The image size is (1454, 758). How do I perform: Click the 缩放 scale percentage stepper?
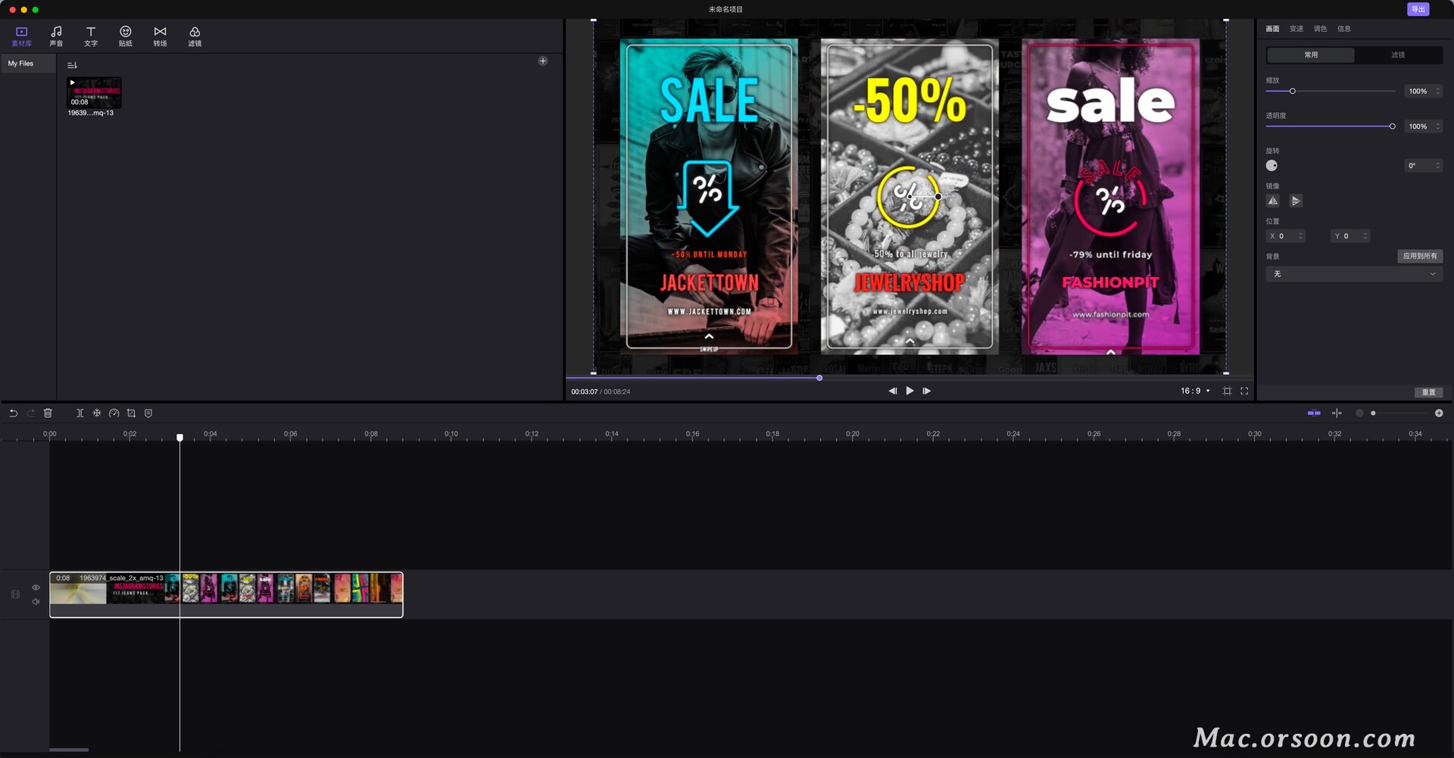[x=1437, y=92]
